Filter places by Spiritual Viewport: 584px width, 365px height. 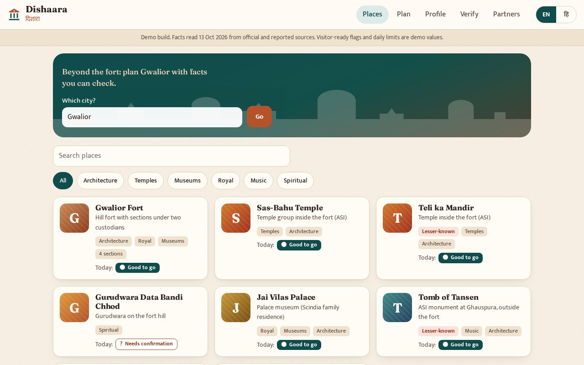point(295,181)
